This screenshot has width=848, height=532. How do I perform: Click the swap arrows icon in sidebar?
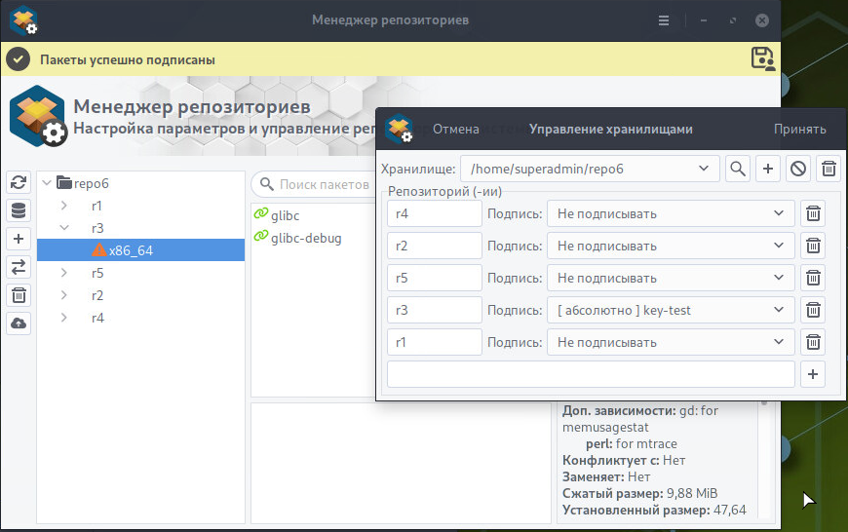19,267
